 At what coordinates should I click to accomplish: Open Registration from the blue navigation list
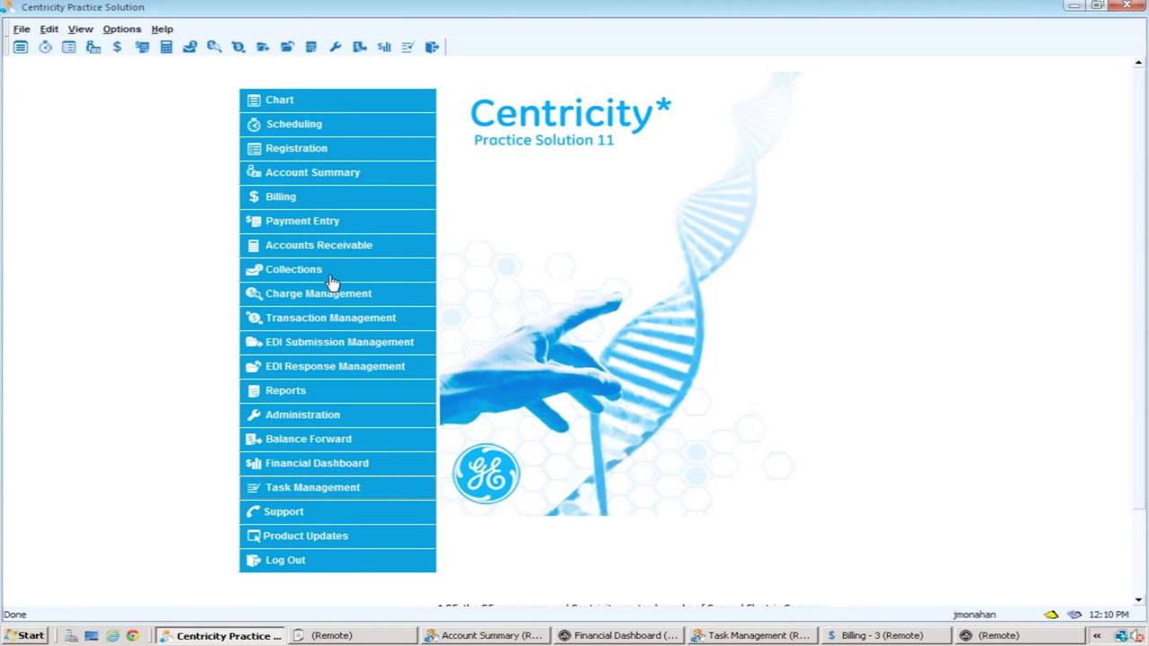pyautogui.click(x=338, y=148)
